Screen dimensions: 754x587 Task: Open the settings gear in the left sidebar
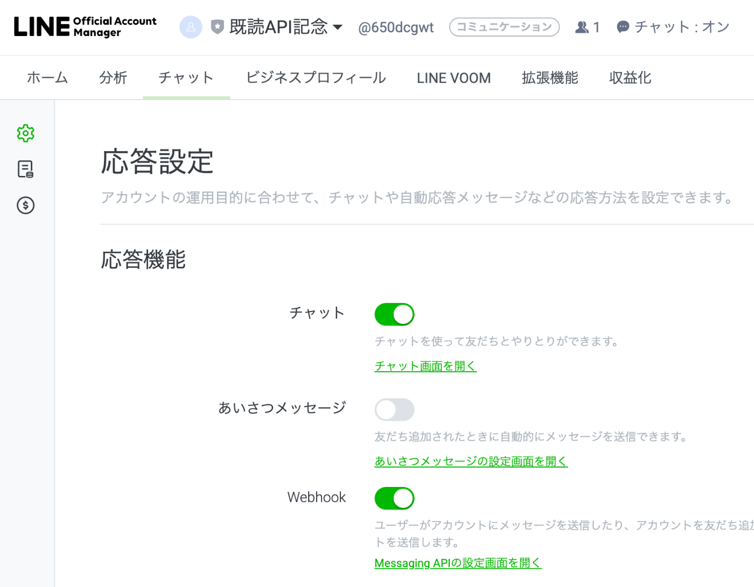25,133
